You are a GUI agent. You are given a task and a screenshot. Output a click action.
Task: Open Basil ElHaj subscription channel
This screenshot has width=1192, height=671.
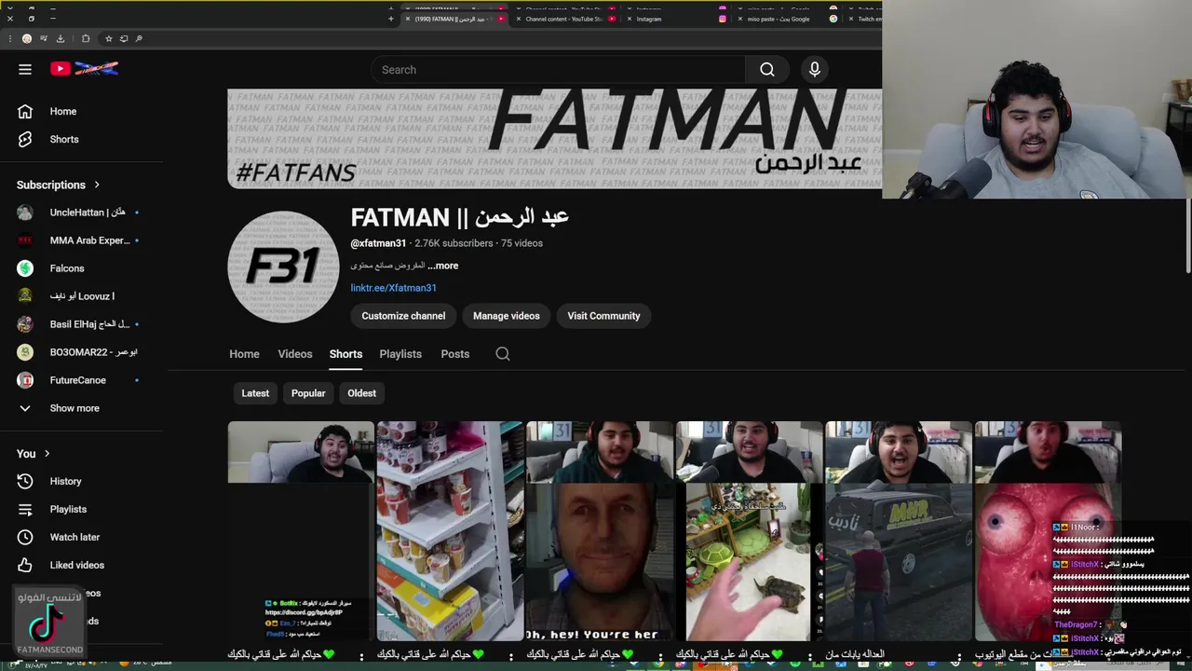[x=84, y=324]
